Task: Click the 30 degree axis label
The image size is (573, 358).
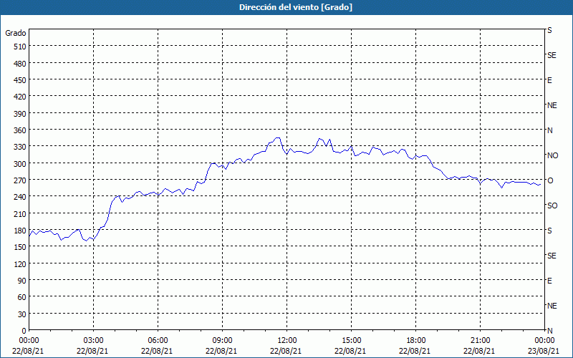Action: pos(22,314)
